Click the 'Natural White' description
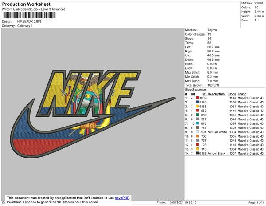This screenshot has width=266, height=206. 217,132
